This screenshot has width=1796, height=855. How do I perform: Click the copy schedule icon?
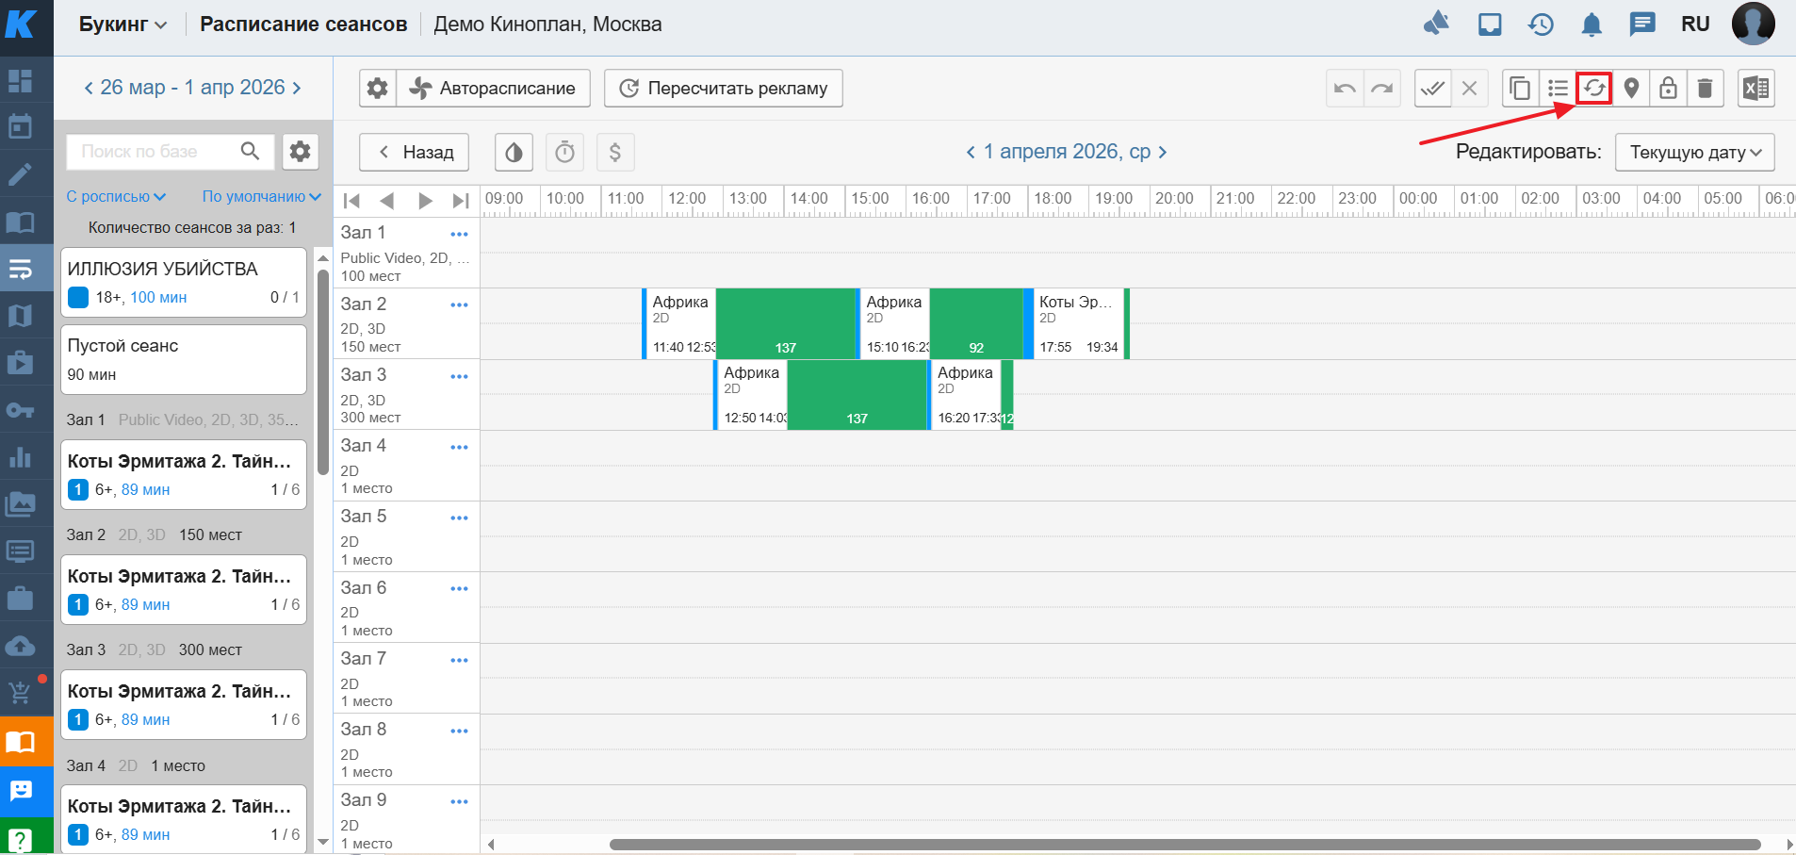click(x=1520, y=89)
